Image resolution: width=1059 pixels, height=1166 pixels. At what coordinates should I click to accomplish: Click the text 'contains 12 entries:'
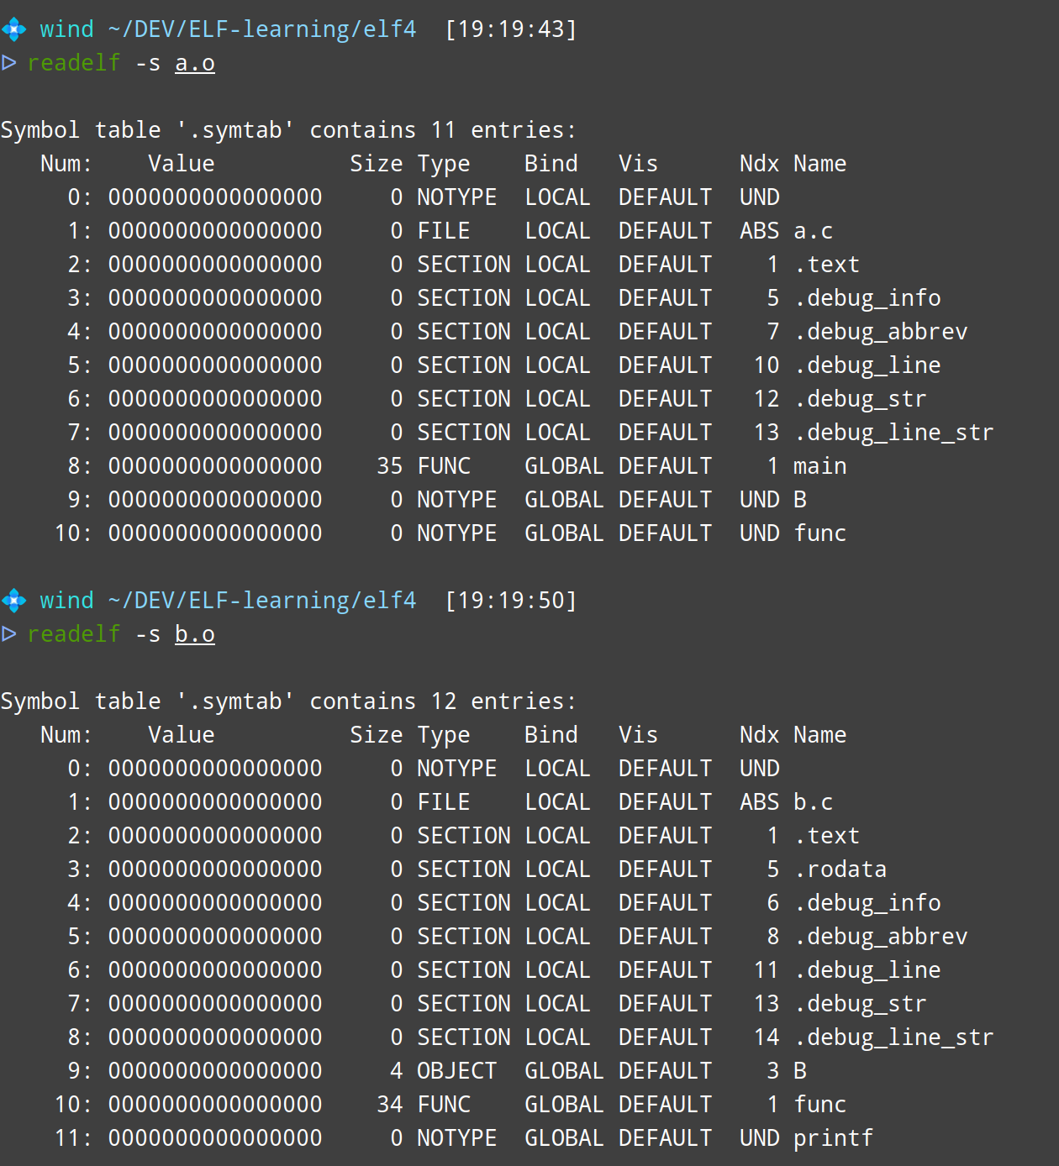443,701
